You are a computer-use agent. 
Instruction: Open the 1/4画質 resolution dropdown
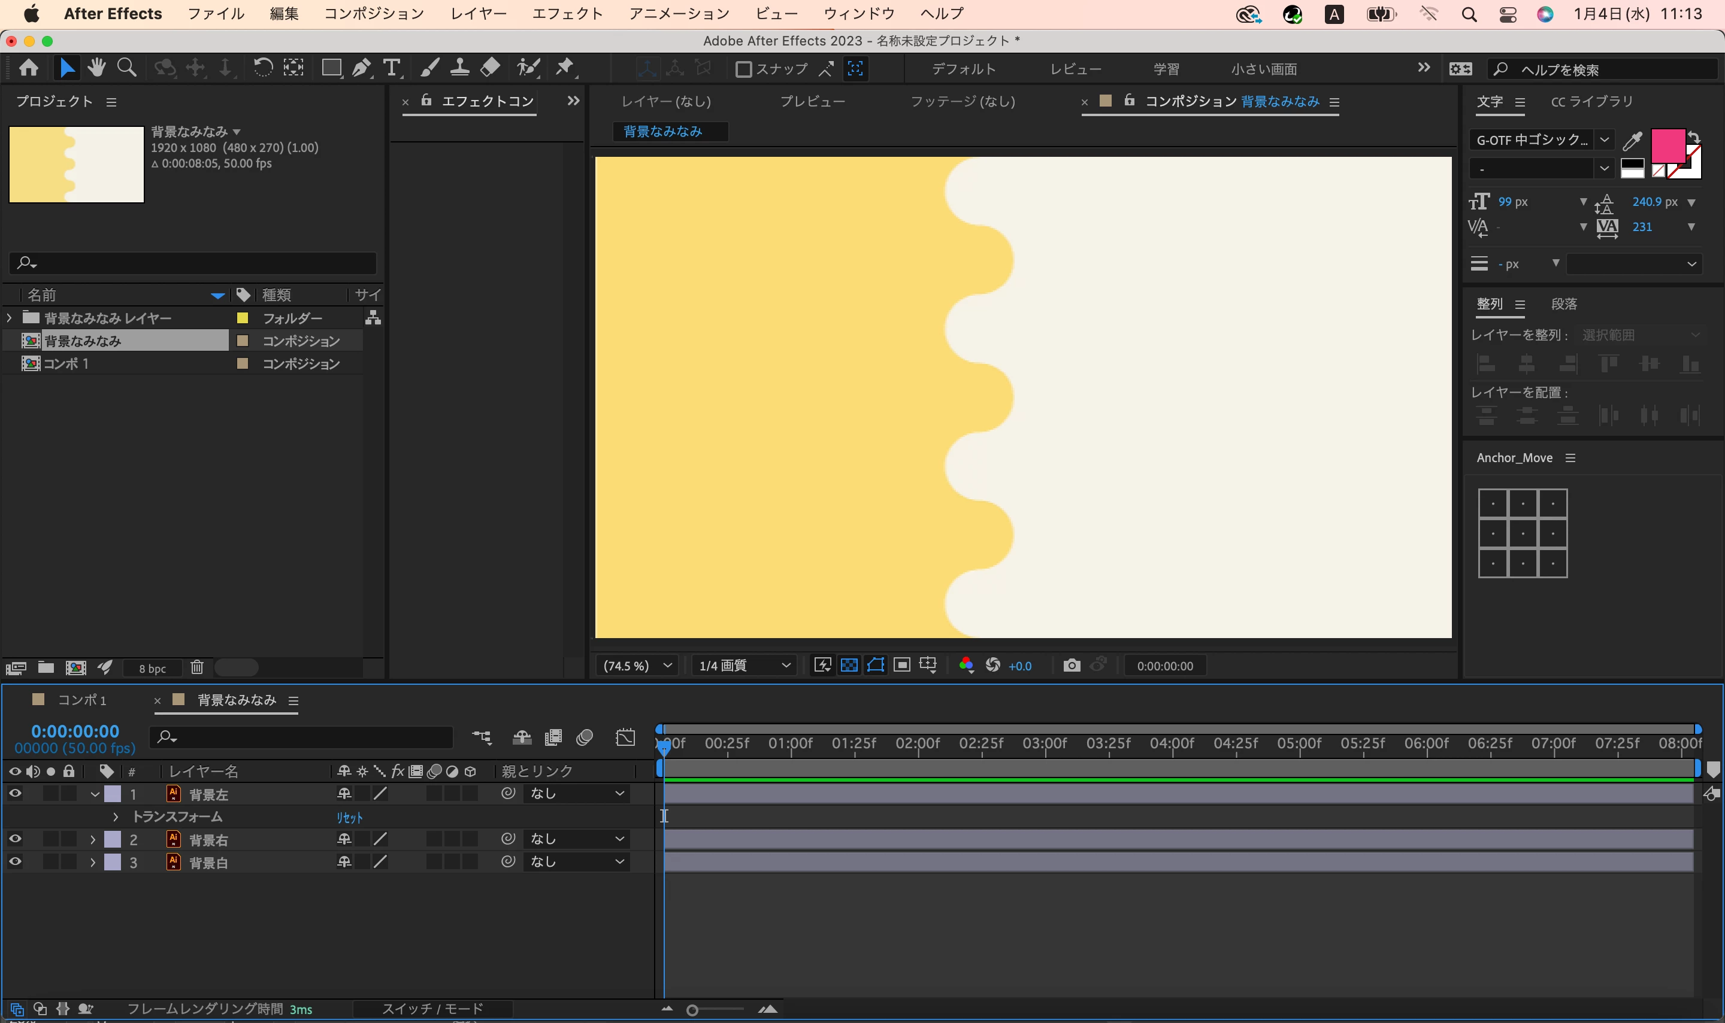(x=743, y=665)
